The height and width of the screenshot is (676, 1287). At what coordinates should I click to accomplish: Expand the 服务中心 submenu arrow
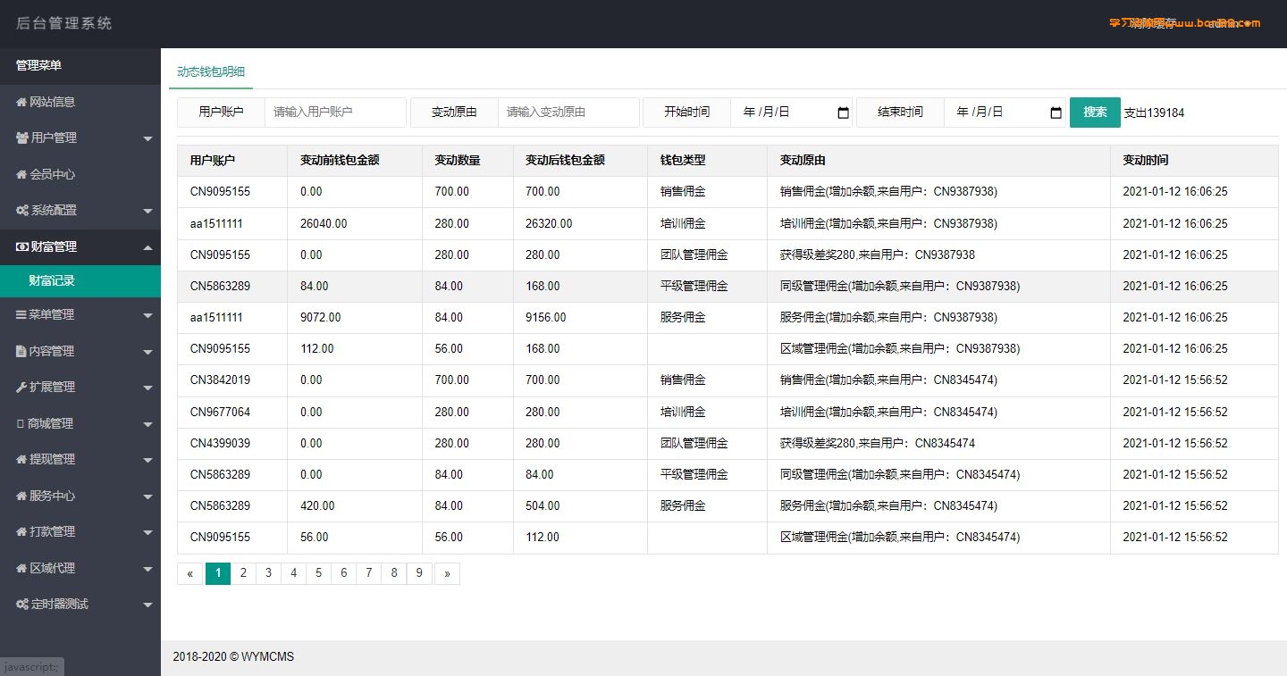coord(147,497)
